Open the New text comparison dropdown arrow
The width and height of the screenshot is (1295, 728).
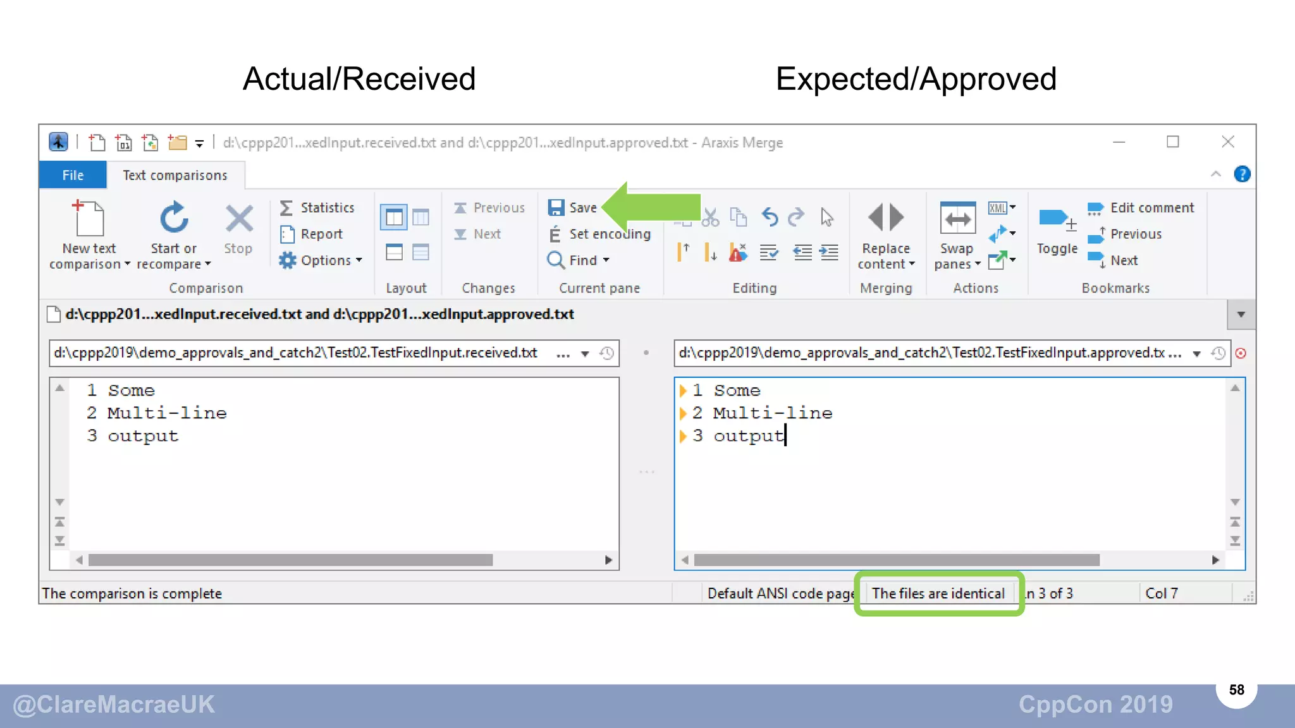(127, 264)
